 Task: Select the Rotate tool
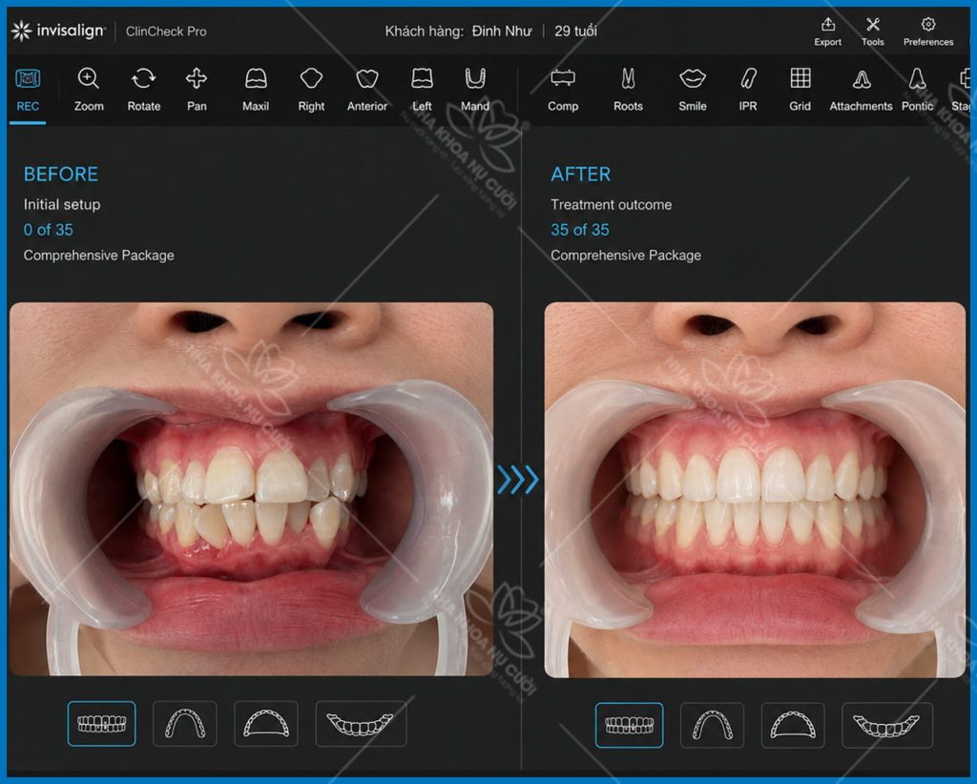point(143,91)
